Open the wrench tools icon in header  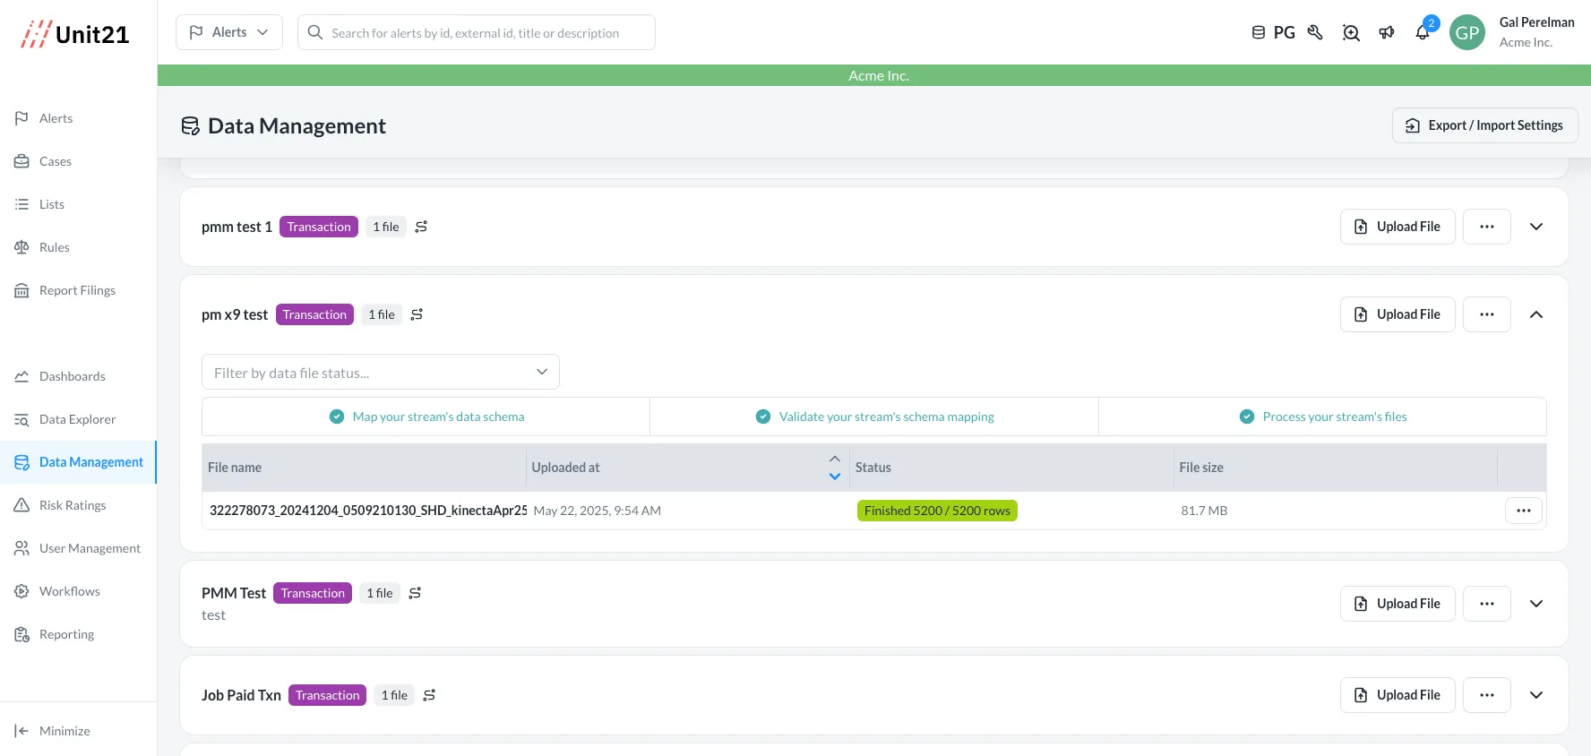tap(1315, 32)
